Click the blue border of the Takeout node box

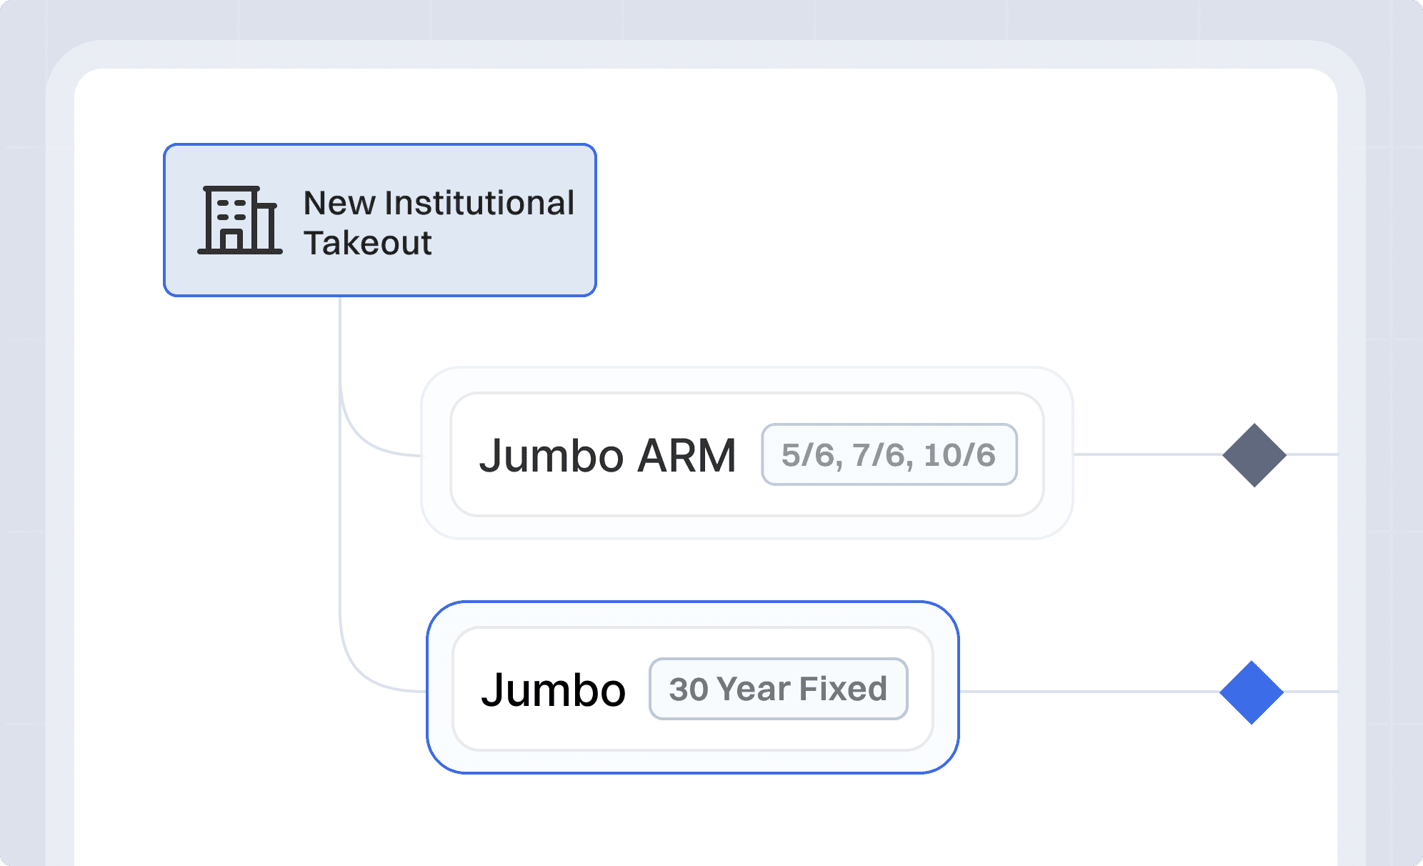[379, 145]
